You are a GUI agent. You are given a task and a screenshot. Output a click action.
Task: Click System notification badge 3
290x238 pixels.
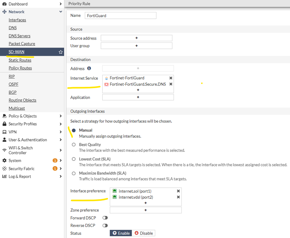pyautogui.click(x=55, y=160)
